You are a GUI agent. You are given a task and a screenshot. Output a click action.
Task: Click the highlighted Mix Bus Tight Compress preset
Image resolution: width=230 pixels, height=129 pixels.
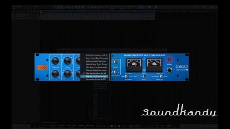[x=95, y=76]
